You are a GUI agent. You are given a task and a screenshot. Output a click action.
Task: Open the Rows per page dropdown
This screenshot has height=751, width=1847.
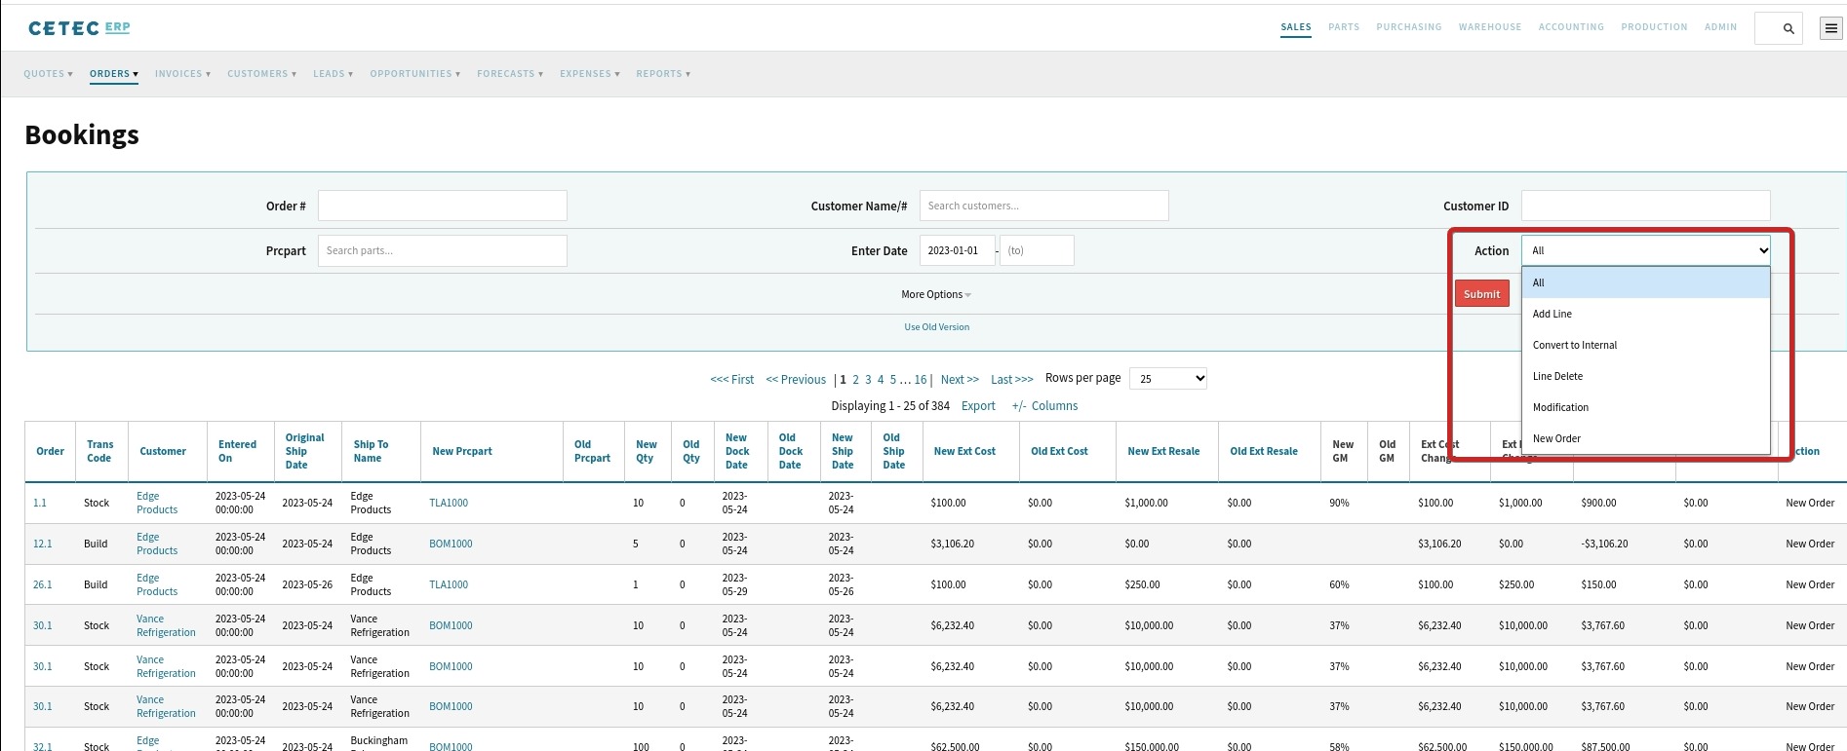point(1168,378)
